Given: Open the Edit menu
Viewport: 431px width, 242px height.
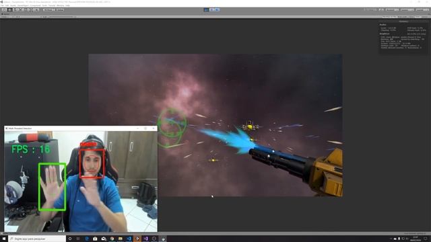Looking at the screenshot, I should (7, 5).
